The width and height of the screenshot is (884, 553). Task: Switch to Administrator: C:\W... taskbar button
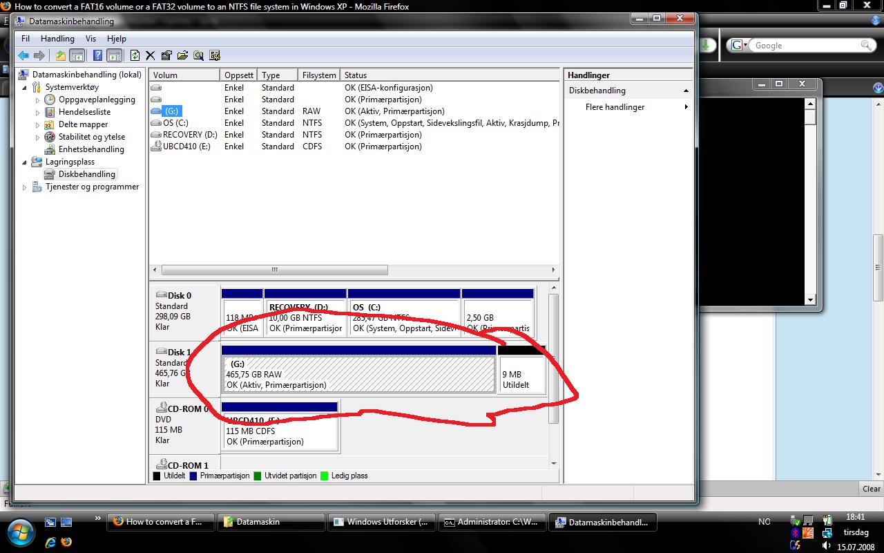492,522
